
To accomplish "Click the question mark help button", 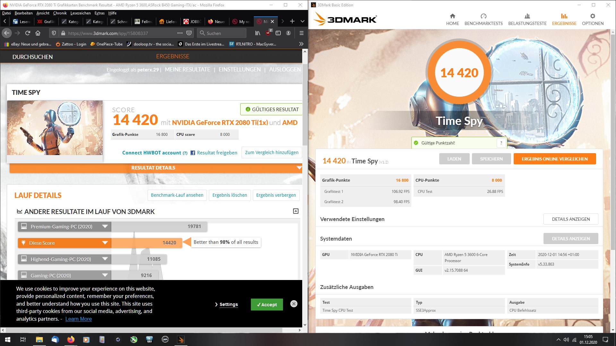I will [501, 143].
